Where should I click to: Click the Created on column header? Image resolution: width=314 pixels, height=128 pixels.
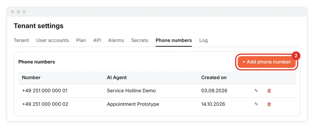pos(214,77)
